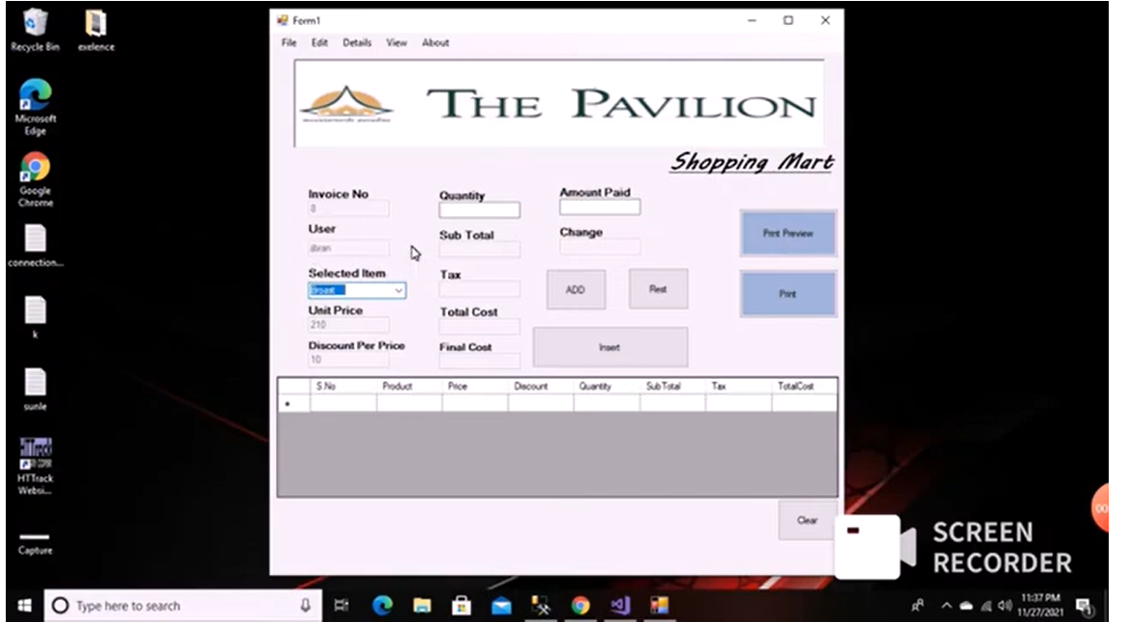1127x622 pixels.
Task: Open the notification center icon
Action: (x=1085, y=607)
